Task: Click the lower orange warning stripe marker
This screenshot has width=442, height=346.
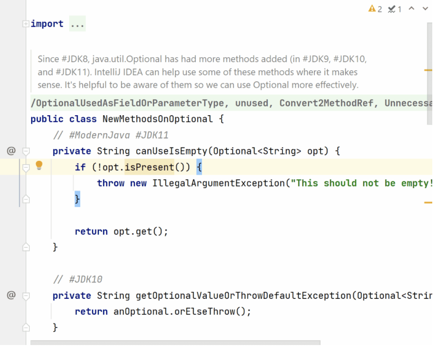Action: pyautogui.click(x=428, y=202)
